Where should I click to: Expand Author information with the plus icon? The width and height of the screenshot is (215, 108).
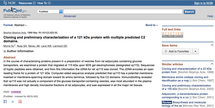(x=5, y=51)
